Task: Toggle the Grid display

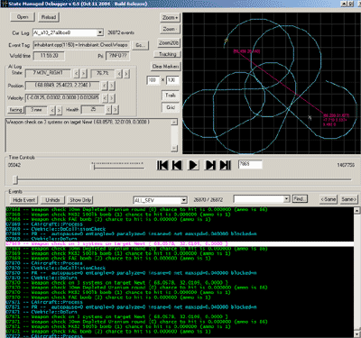Action: [171, 107]
